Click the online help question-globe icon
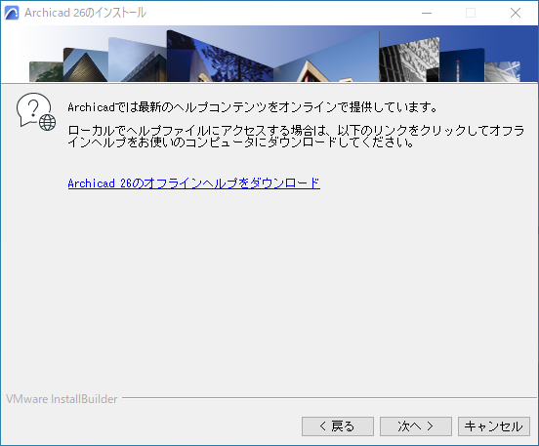The width and height of the screenshot is (539, 446). [x=36, y=111]
